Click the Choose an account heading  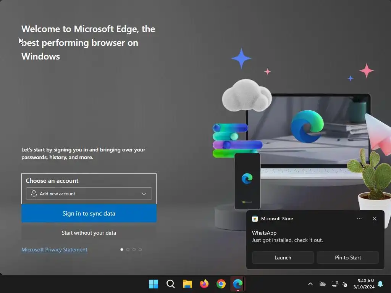coord(52,180)
